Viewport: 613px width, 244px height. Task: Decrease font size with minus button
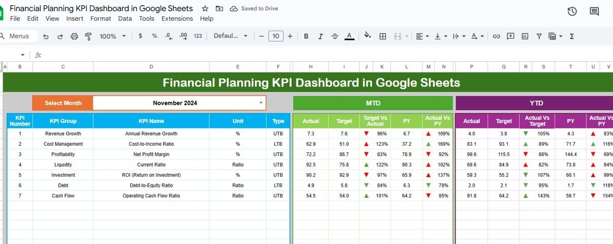point(261,36)
